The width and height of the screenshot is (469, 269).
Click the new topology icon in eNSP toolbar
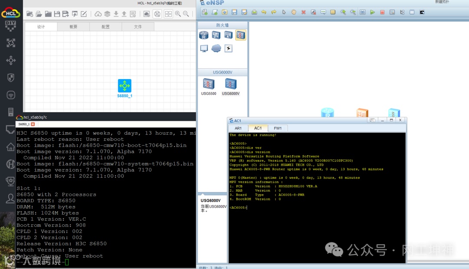click(x=205, y=12)
